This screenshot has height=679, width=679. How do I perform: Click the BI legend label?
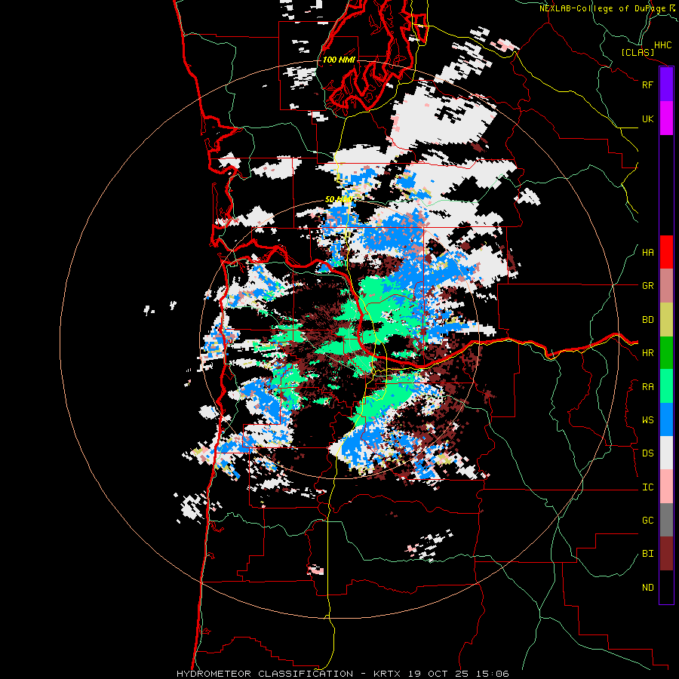pyautogui.click(x=647, y=554)
